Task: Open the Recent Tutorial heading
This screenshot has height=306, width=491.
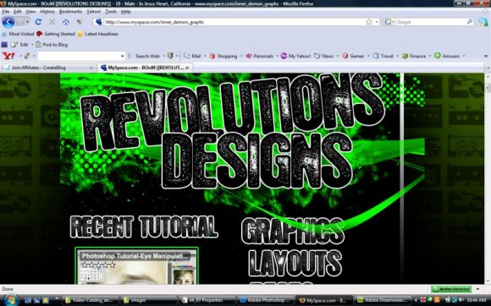Action: point(144,227)
